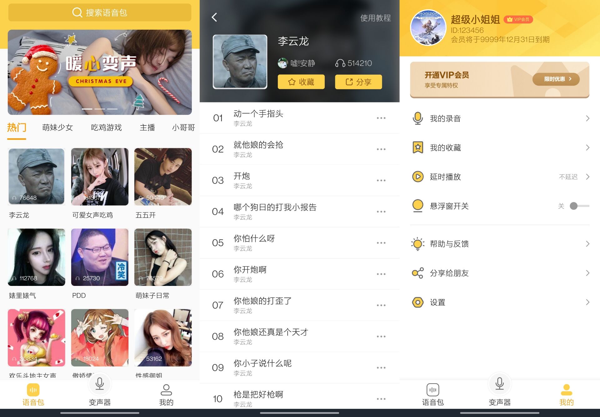Open more options for 动一个手指头
Screen dimensions: 600x417
(x=381, y=118)
